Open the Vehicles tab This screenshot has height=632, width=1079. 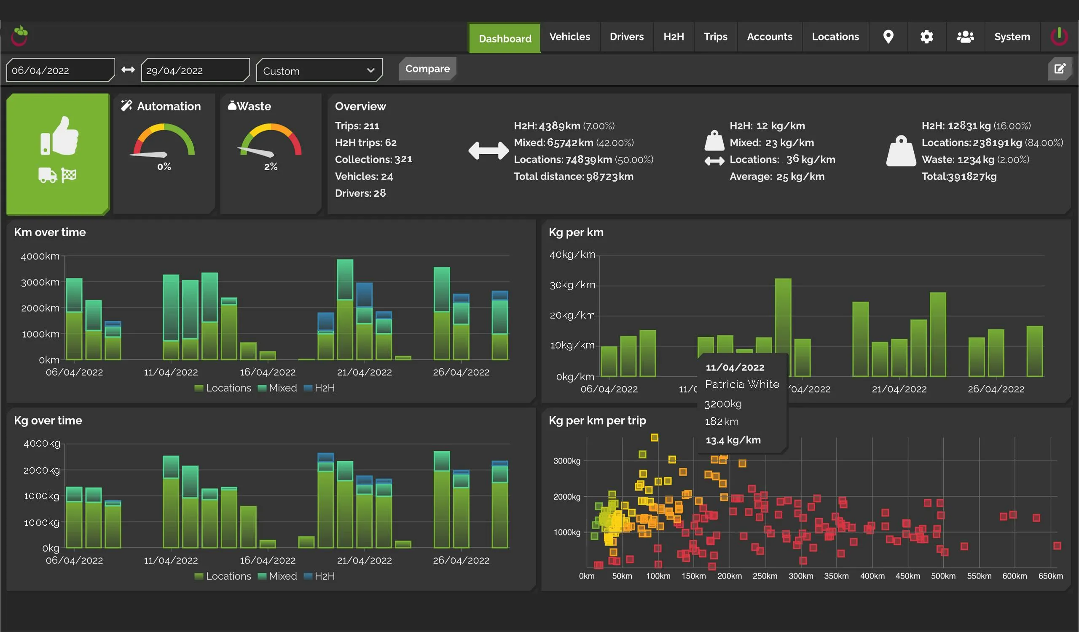tap(569, 37)
